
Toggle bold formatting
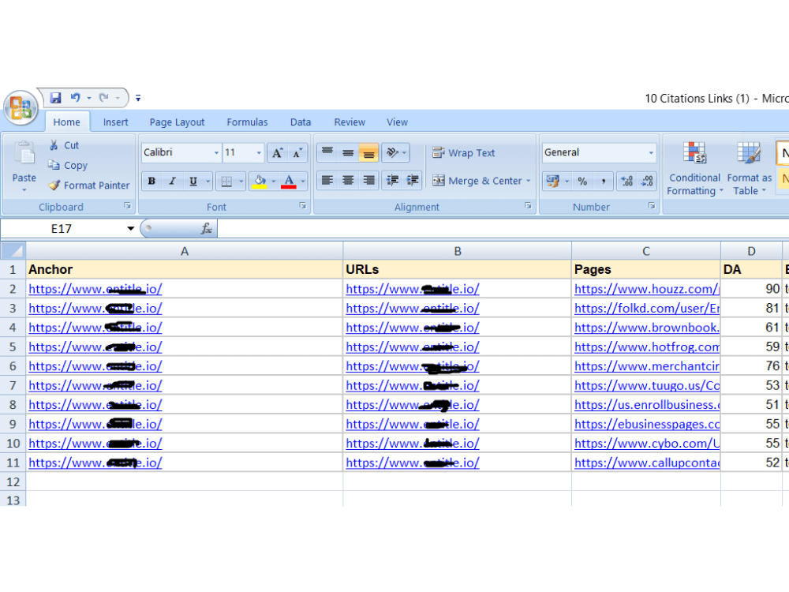coord(152,182)
